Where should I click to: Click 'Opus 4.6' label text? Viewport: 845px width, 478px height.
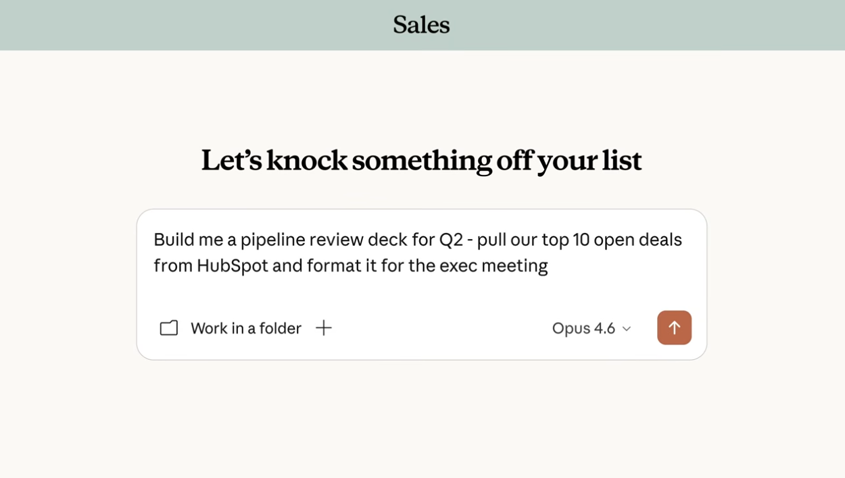583,328
